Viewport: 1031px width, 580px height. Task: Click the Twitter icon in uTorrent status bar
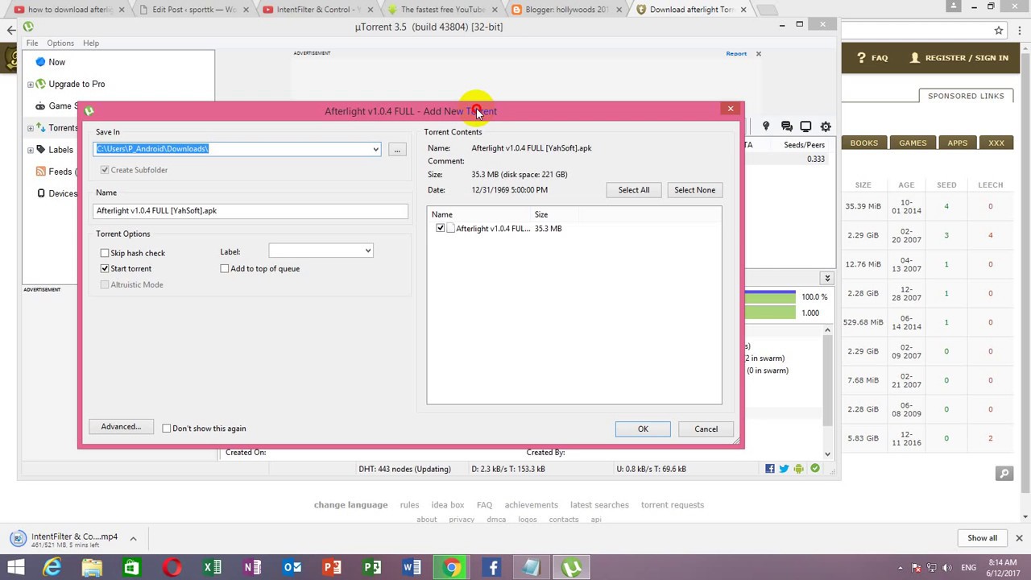pos(784,469)
